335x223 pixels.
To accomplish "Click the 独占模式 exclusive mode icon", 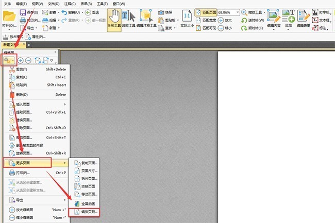I will point(6,37).
